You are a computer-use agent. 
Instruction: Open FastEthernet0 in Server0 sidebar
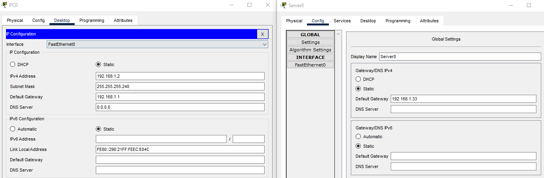click(x=311, y=65)
